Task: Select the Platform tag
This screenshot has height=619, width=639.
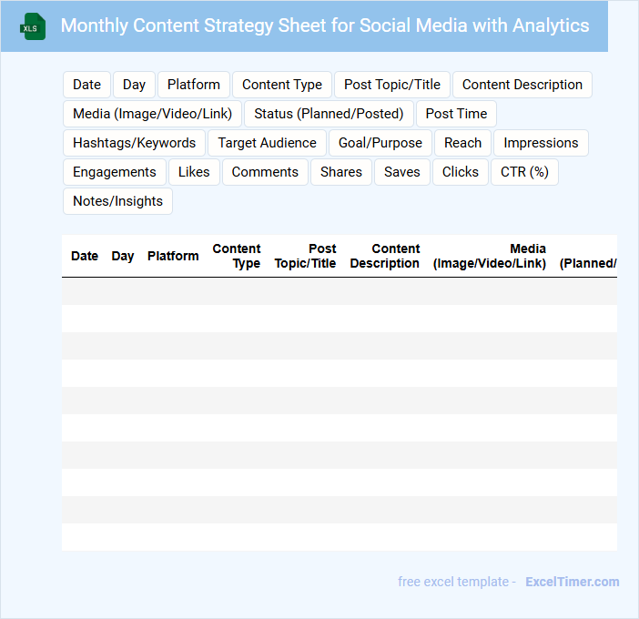Action: (x=194, y=85)
